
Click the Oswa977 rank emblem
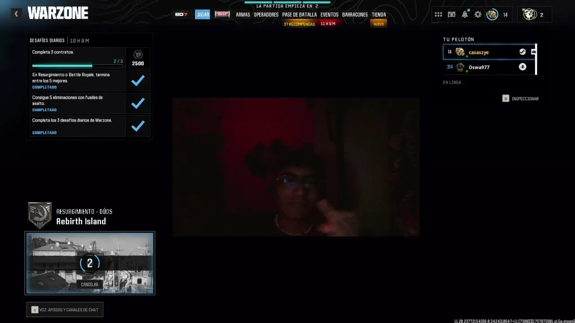click(x=460, y=67)
